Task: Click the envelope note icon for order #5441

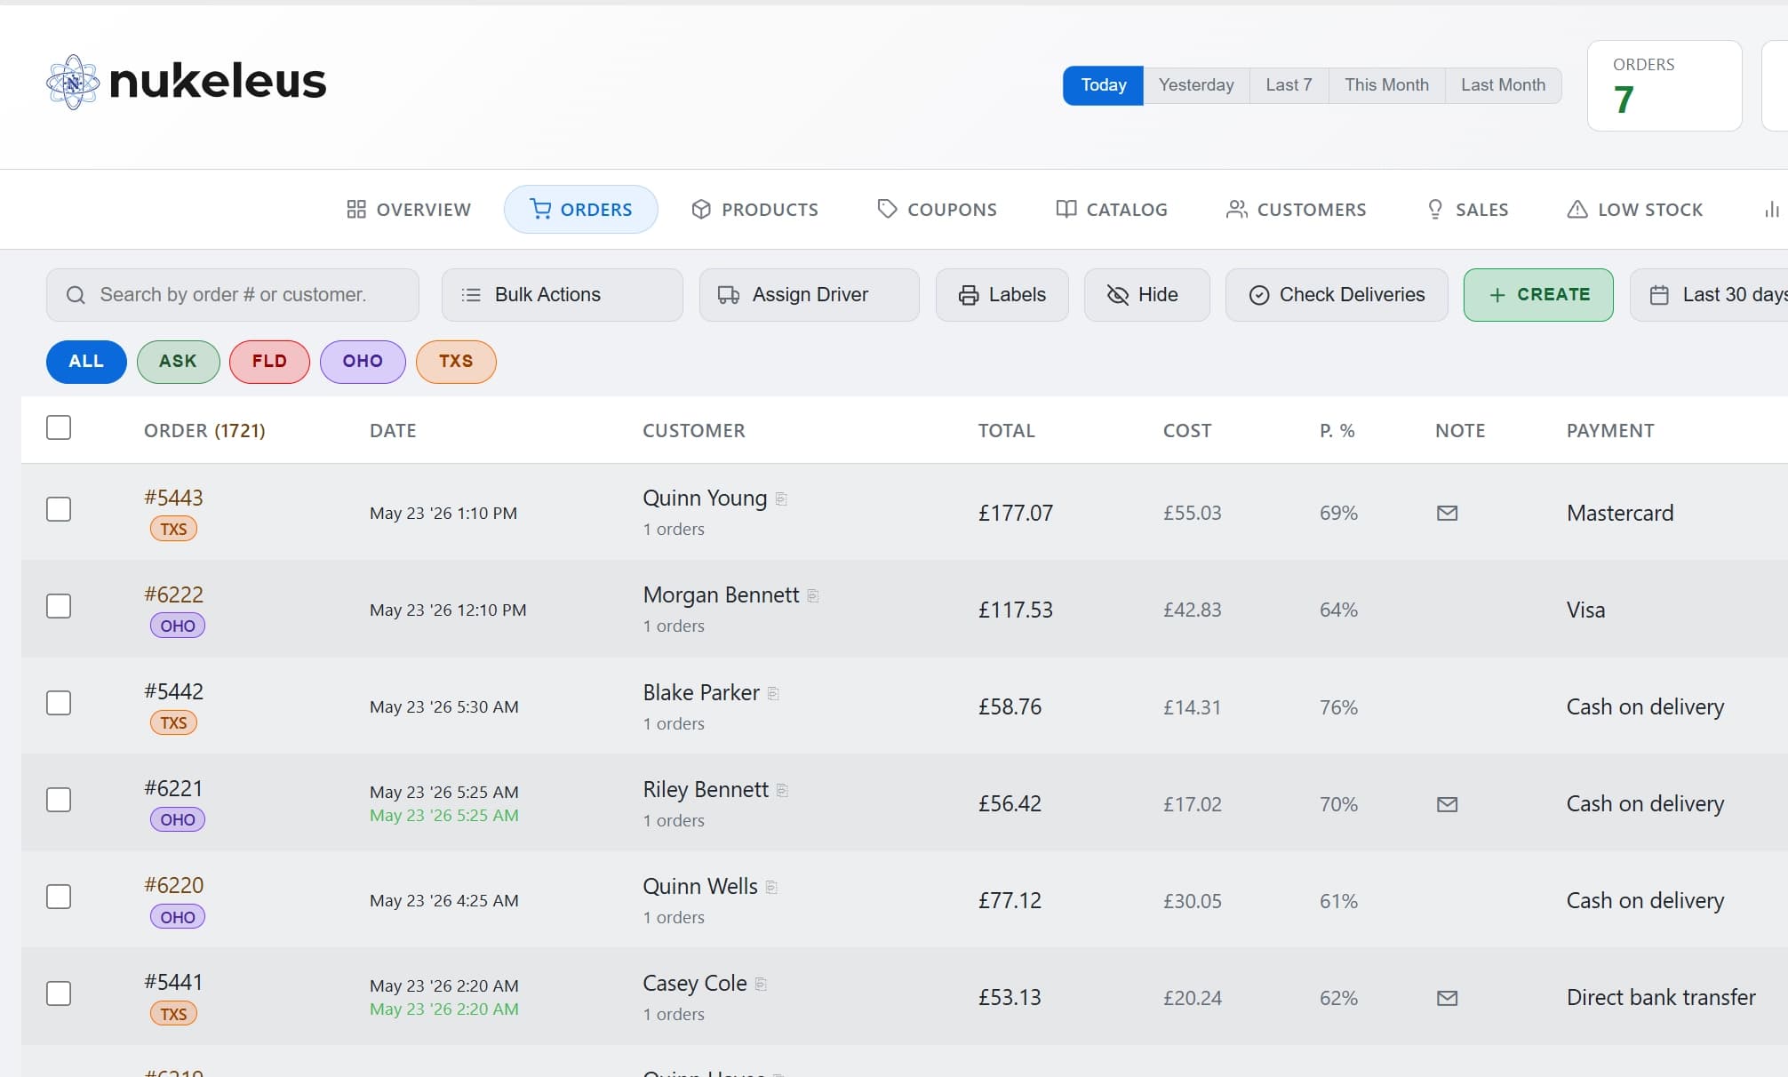Action: (1447, 998)
